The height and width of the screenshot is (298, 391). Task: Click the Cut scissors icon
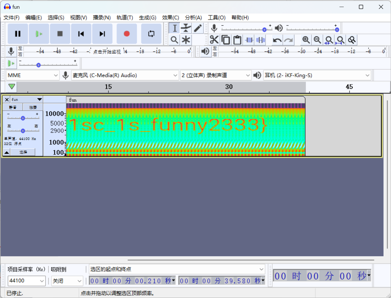(x=214, y=40)
